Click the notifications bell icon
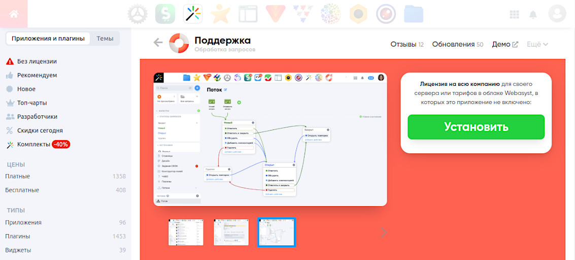The image size is (575, 260). click(x=533, y=14)
